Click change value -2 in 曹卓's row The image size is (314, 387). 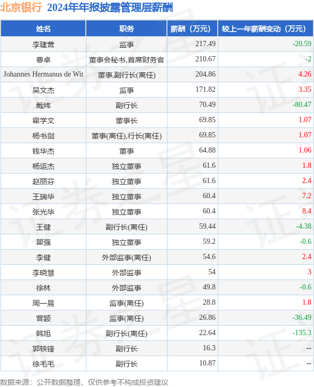(308, 59)
